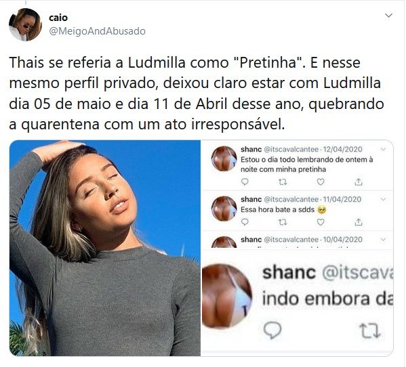406x367 pixels.
Task: Expand chevron on the 12/04/2020 tweet
Action: tap(383, 149)
